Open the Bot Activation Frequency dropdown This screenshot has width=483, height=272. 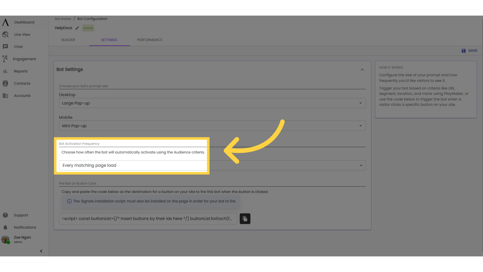tap(212, 165)
